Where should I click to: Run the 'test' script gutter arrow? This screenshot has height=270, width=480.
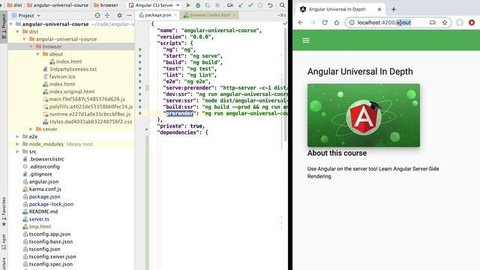[140, 68]
